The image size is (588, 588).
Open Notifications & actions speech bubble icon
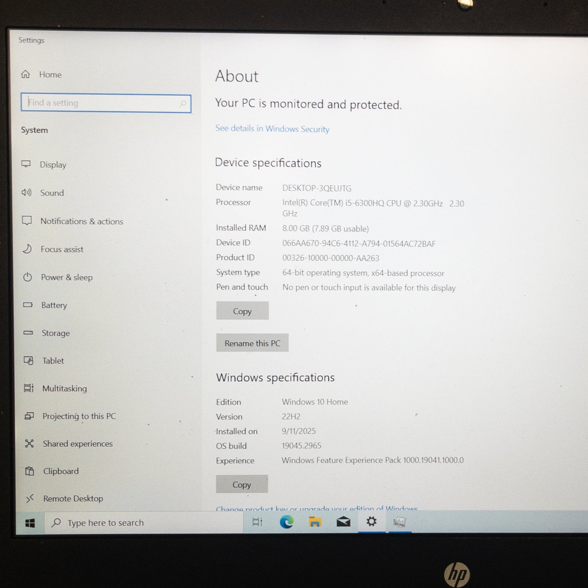pos(27,221)
